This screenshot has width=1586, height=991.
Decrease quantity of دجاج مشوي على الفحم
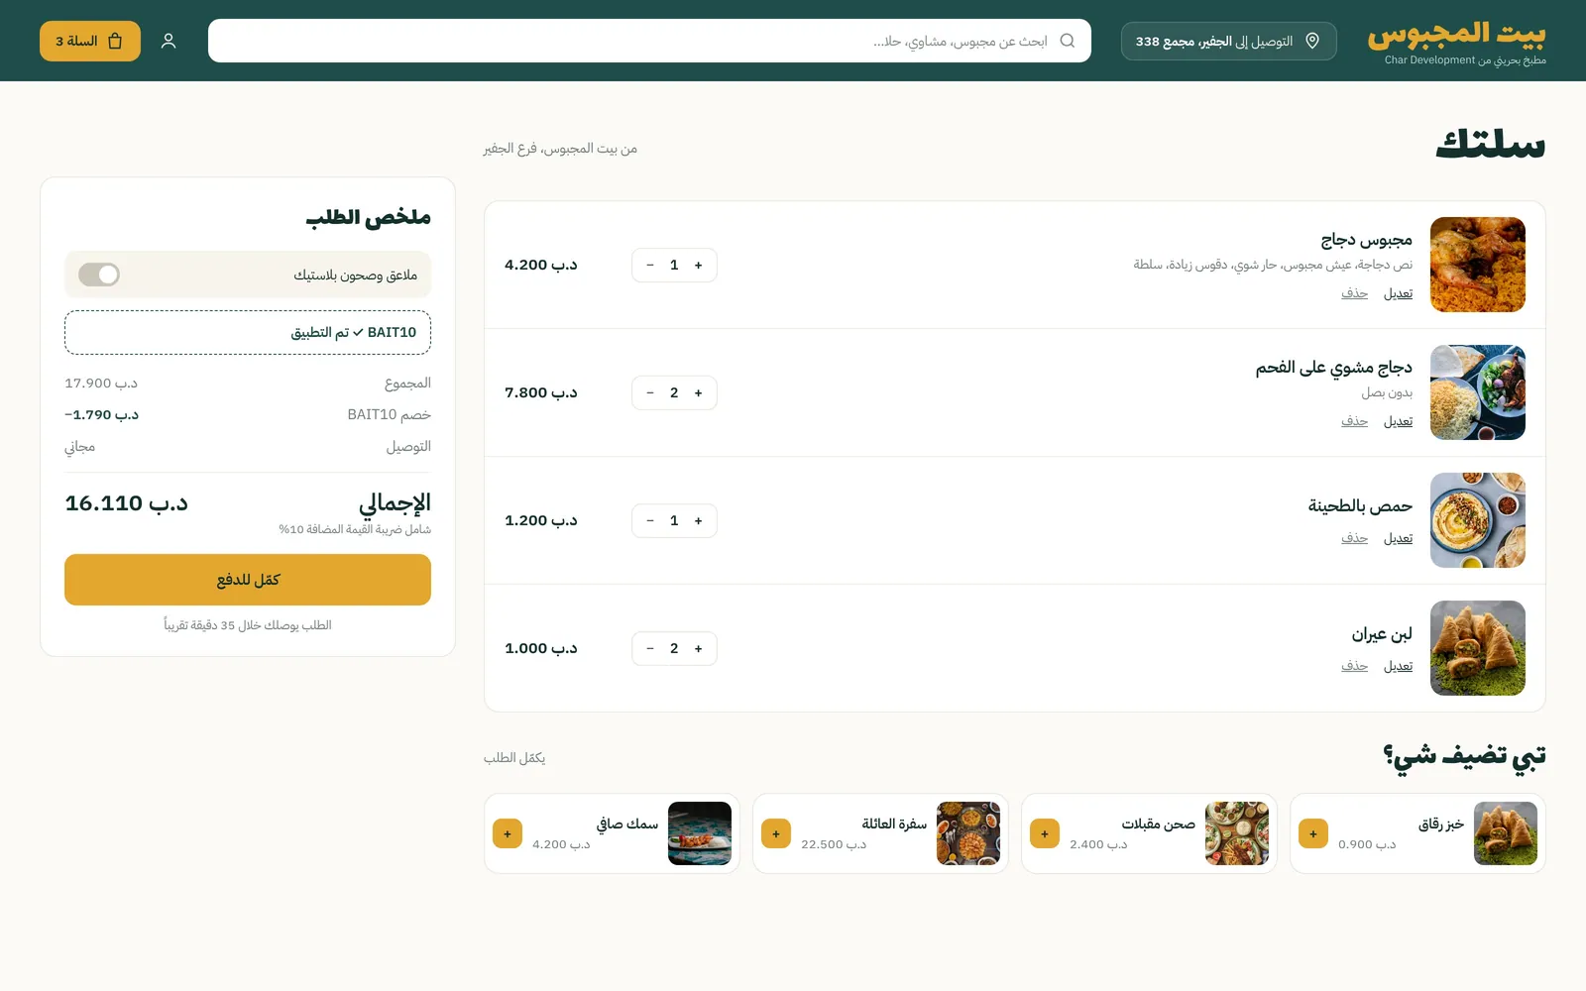[x=650, y=393]
